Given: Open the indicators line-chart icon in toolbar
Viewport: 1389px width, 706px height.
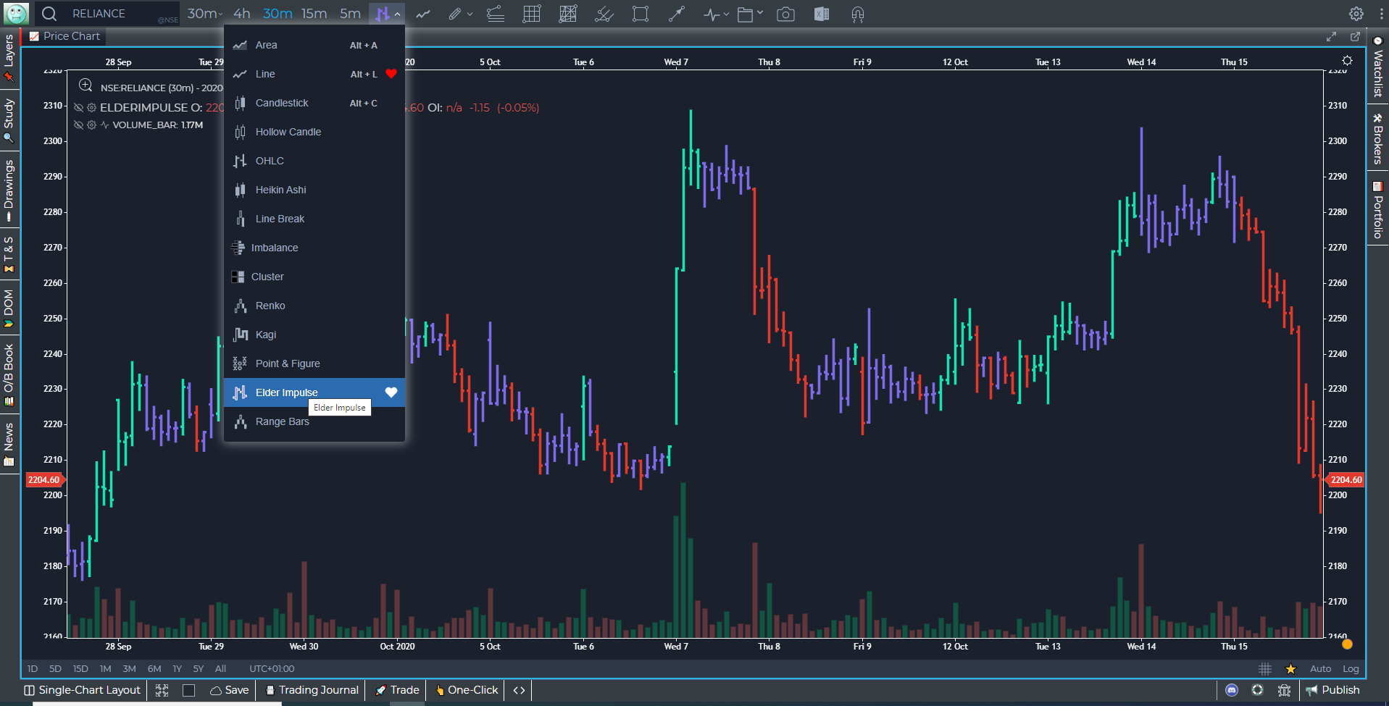Looking at the screenshot, I should pos(423,14).
